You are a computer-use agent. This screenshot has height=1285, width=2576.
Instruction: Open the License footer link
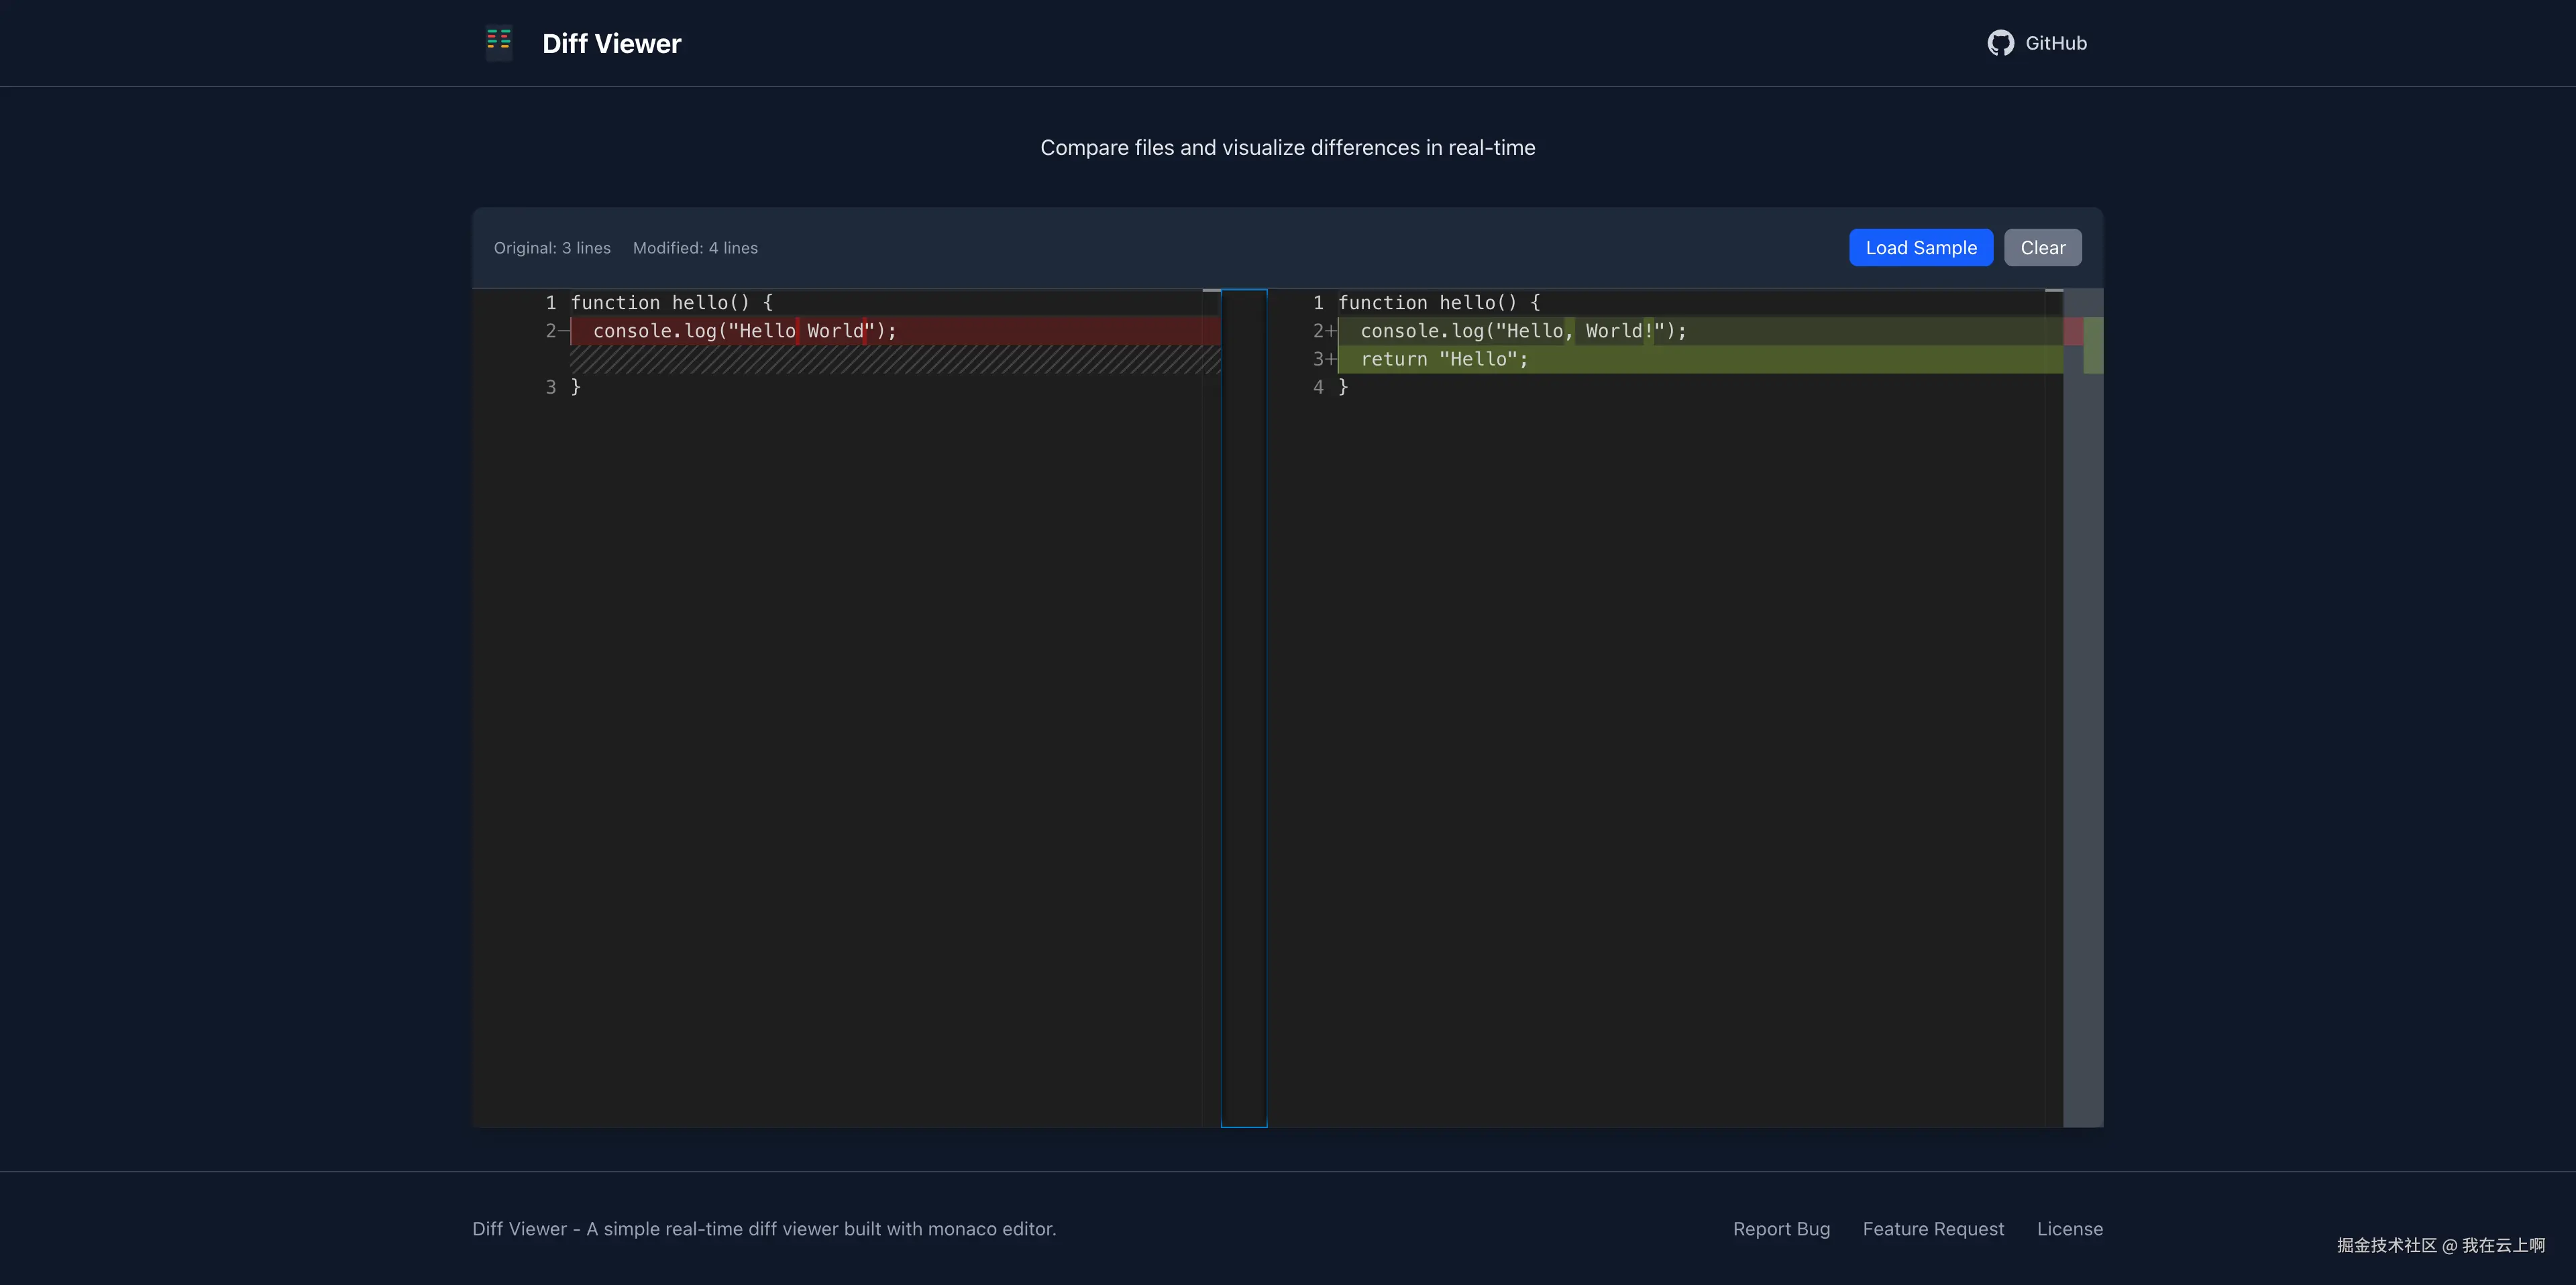point(2069,1229)
